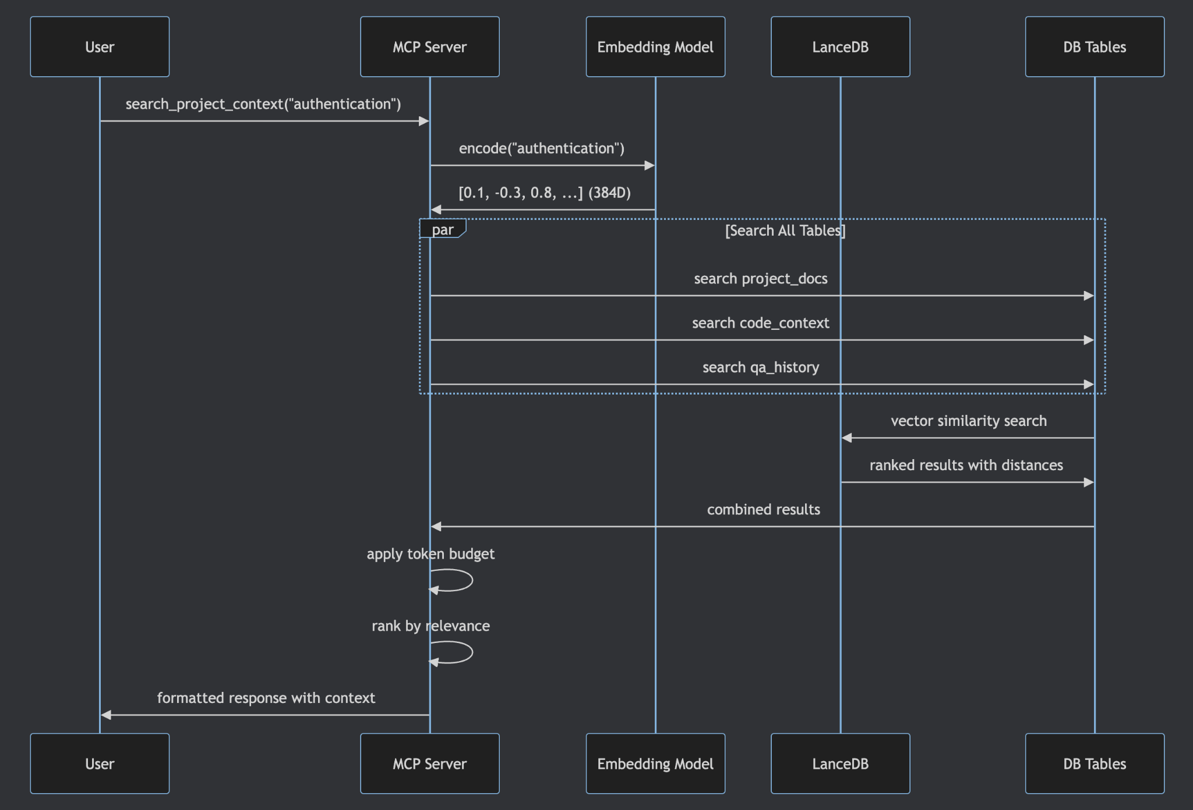Click 'formatted response with context' label
1193x810 pixels.
click(x=266, y=698)
